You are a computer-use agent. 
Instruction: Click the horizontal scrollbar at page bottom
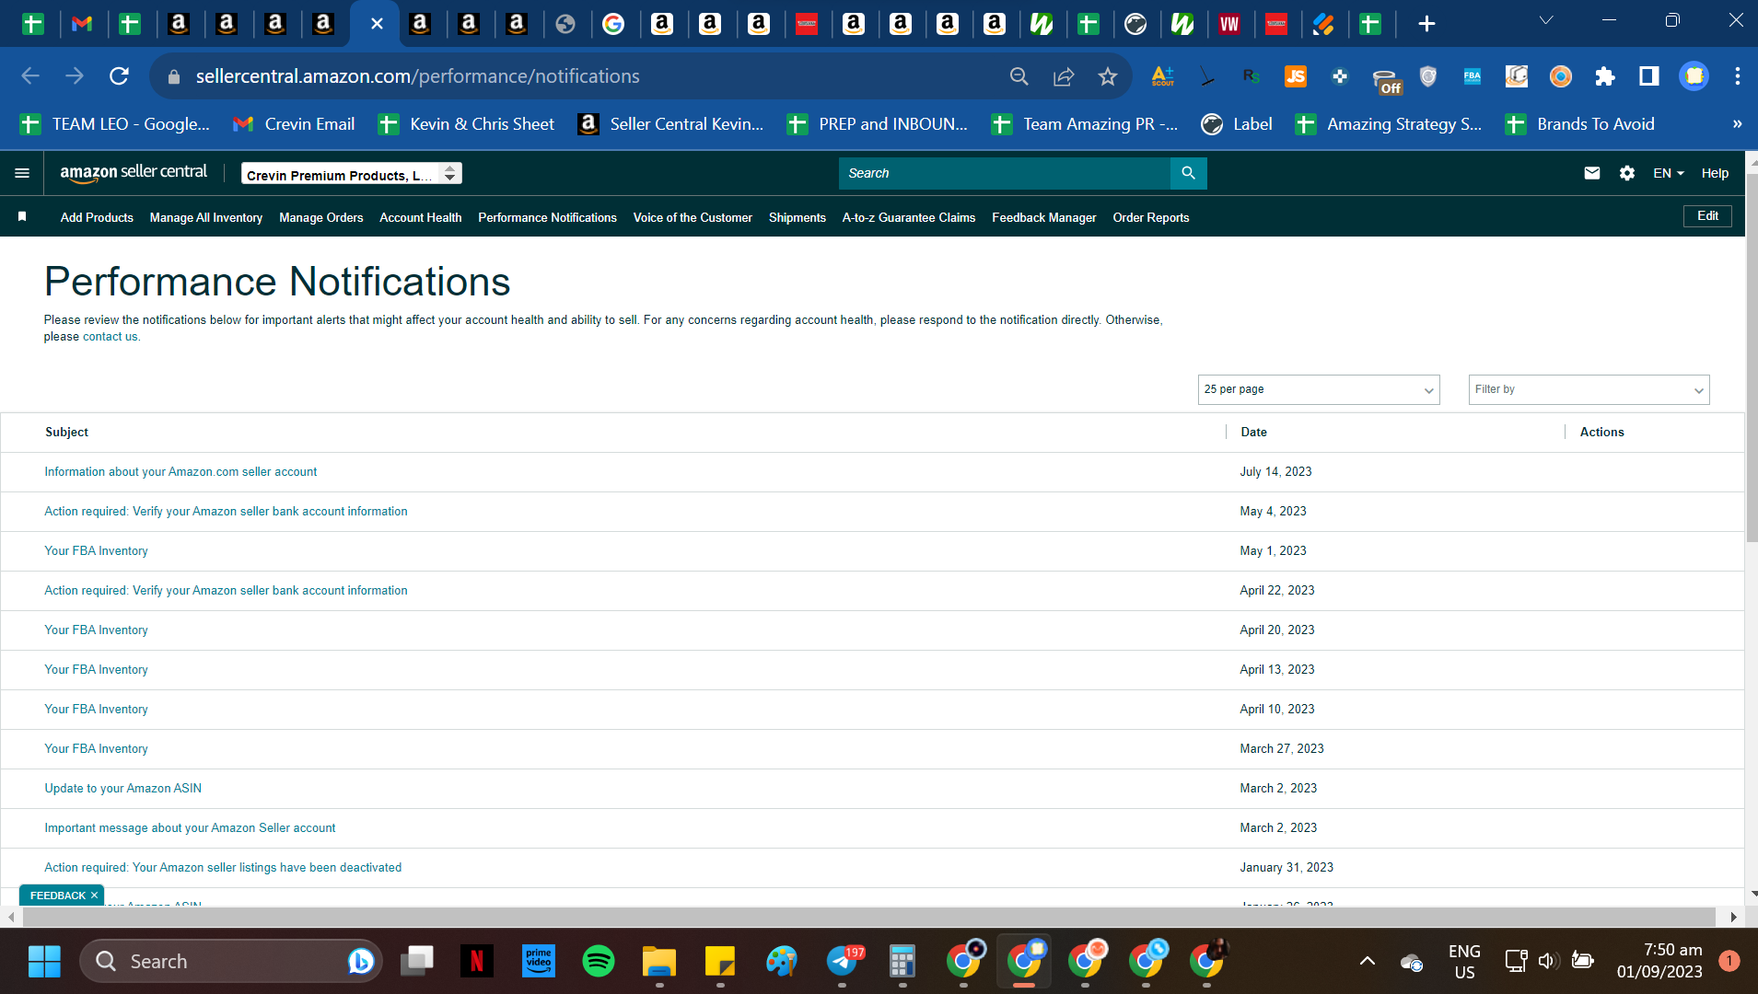(x=869, y=917)
